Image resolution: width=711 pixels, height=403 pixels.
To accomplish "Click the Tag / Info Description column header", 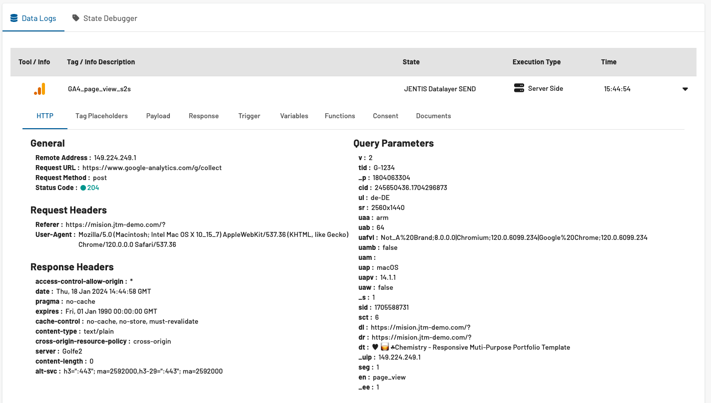I will point(101,62).
